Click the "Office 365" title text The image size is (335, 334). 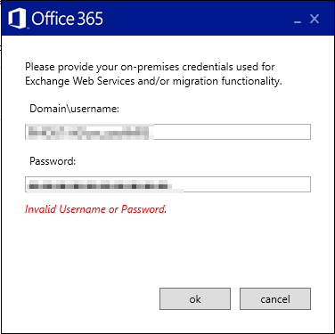67,19
